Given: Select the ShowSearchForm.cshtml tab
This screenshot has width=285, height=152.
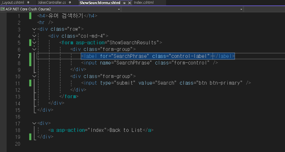Looking at the screenshot, I should 100,3.
